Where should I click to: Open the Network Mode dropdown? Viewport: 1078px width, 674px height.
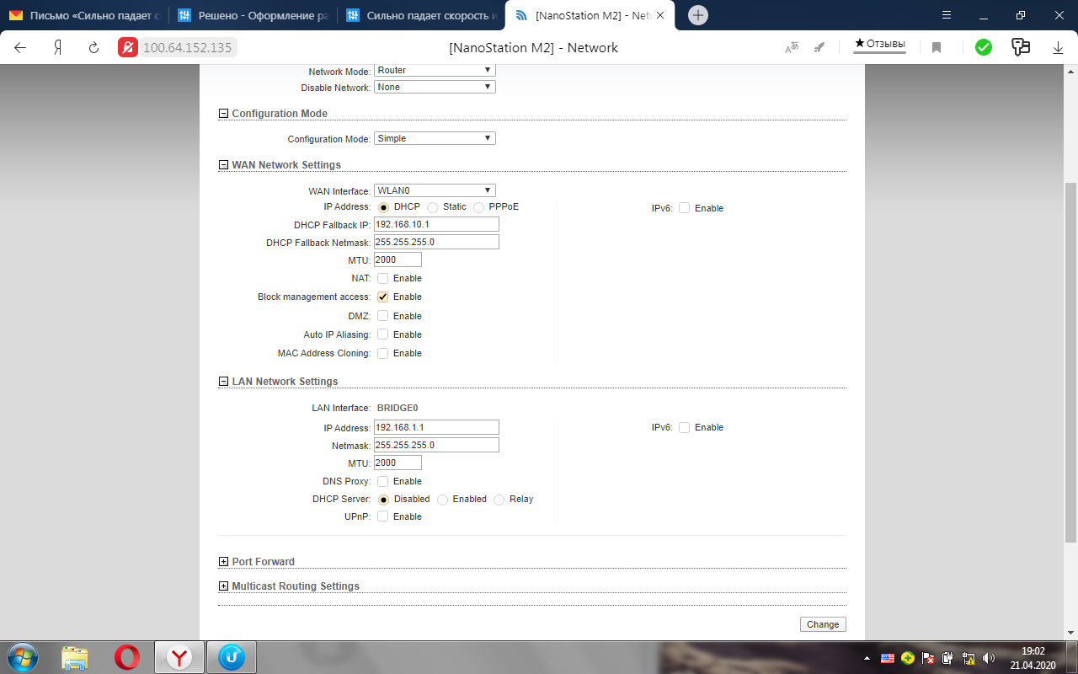(435, 71)
